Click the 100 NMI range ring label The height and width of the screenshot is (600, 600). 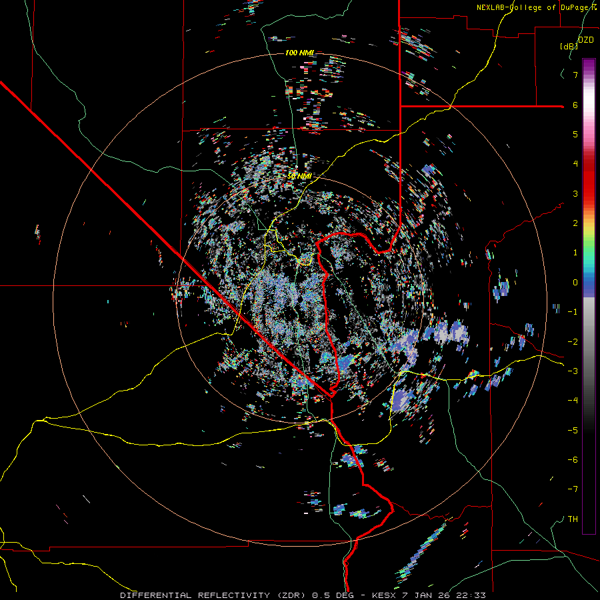299,53
